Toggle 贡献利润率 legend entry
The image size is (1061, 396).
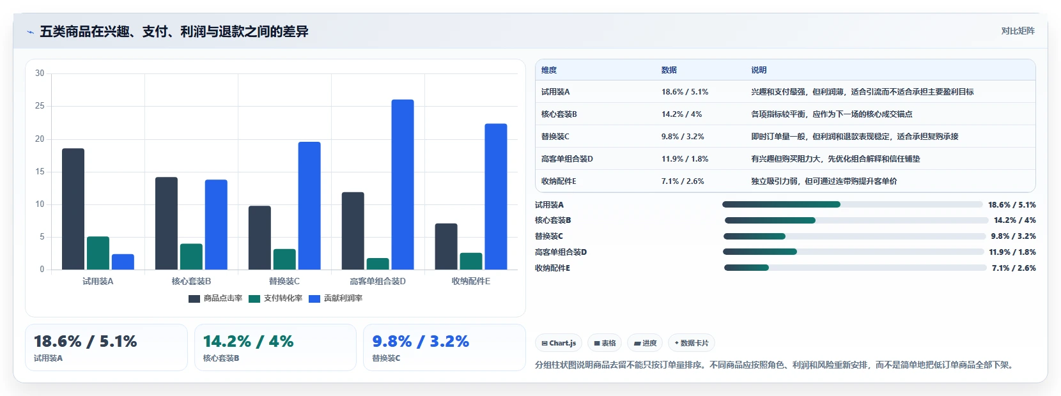click(x=336, y=298)
